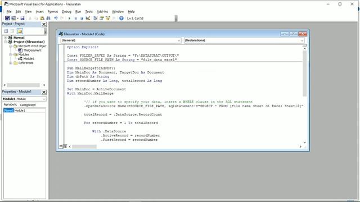Open the Add-Ins menu

tap(102, 11)
